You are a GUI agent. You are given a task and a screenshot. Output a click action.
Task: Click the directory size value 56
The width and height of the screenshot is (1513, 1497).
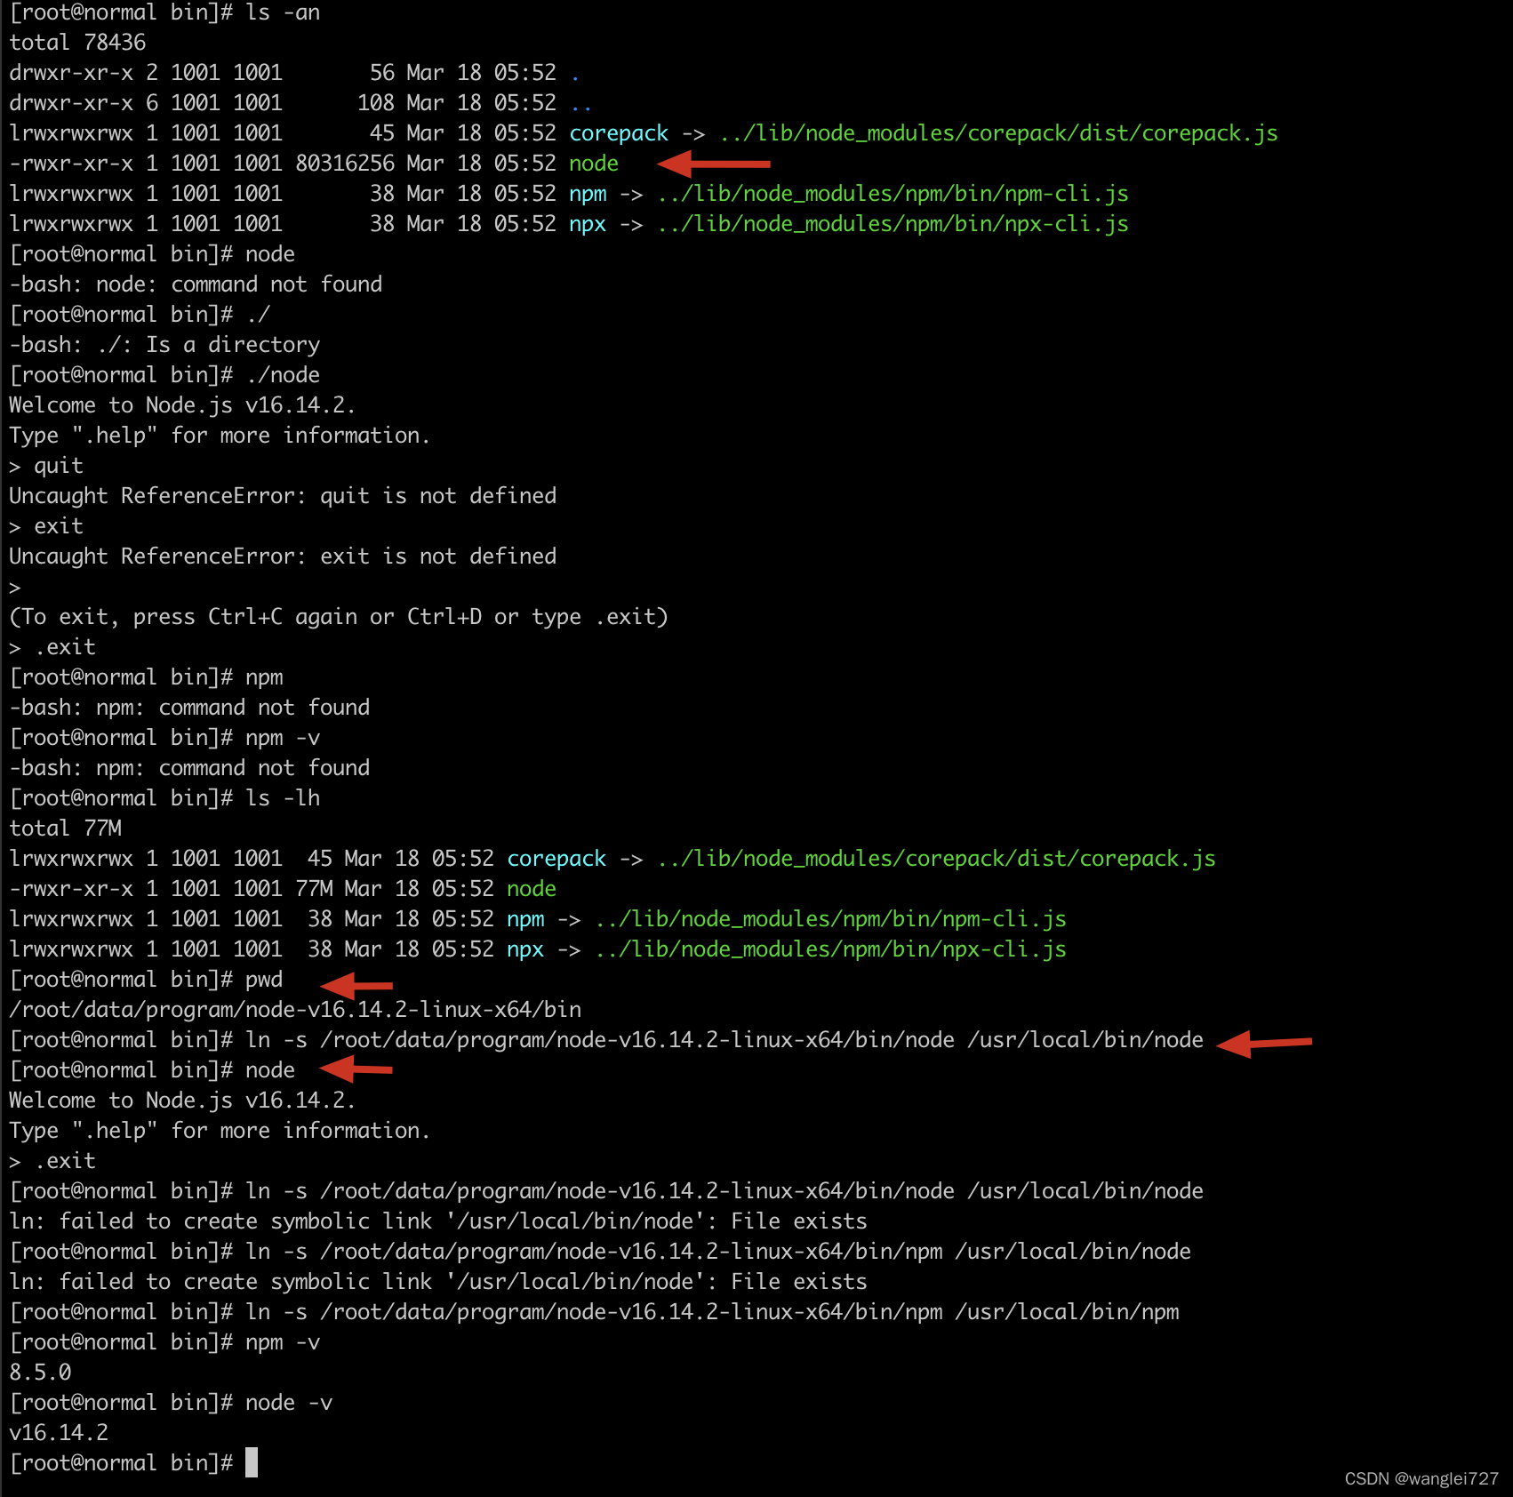coord(382,73)
